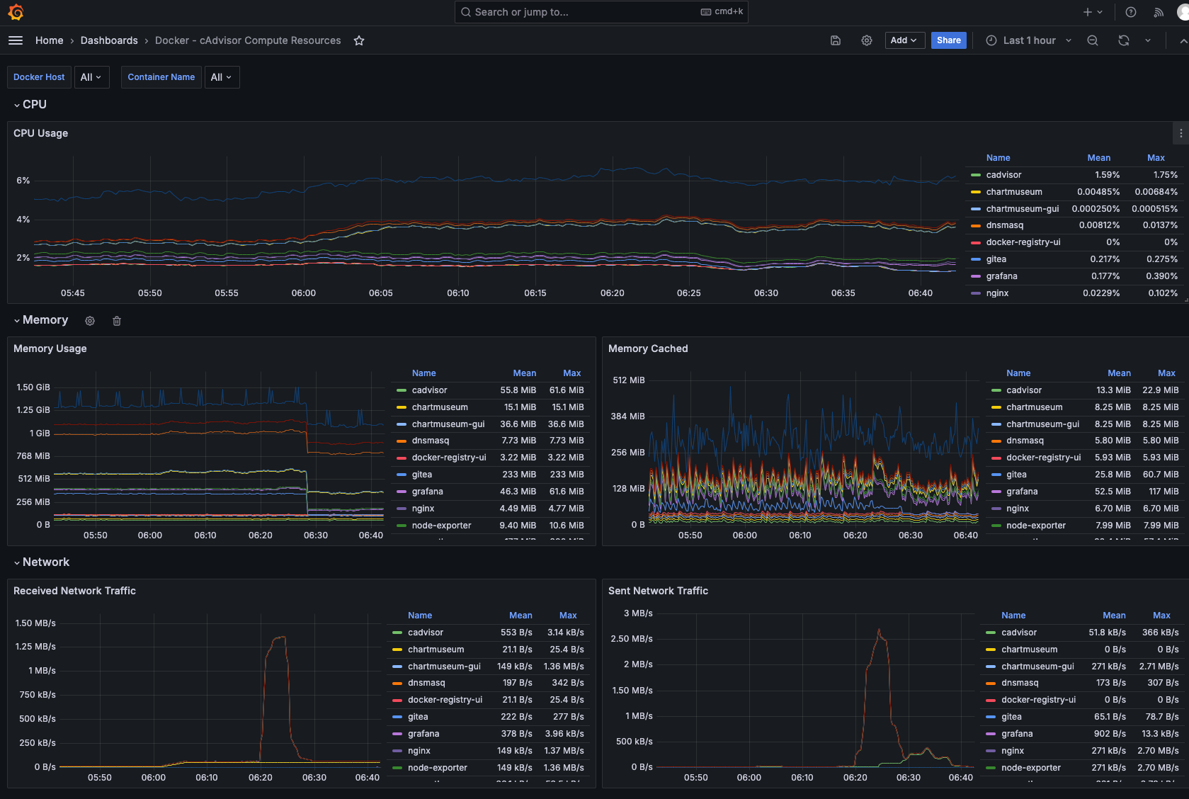This screenshot has width=1189, height=799.
Task: Click the Received Network Traffic panel title
Action: pos(74,591)
